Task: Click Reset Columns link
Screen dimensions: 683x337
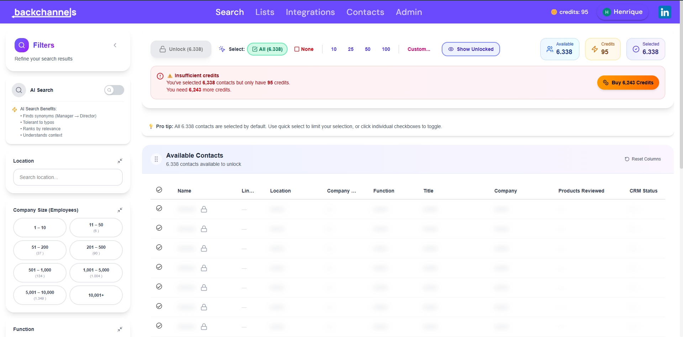Action: click(643, 159)
